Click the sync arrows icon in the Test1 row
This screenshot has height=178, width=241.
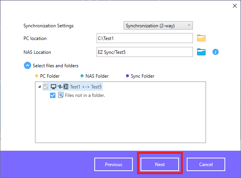[x=60, y=87]
